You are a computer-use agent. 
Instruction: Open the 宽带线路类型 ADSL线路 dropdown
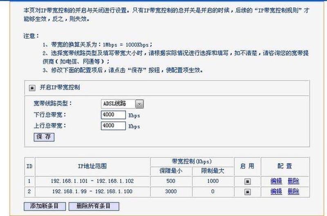point(122,104)
